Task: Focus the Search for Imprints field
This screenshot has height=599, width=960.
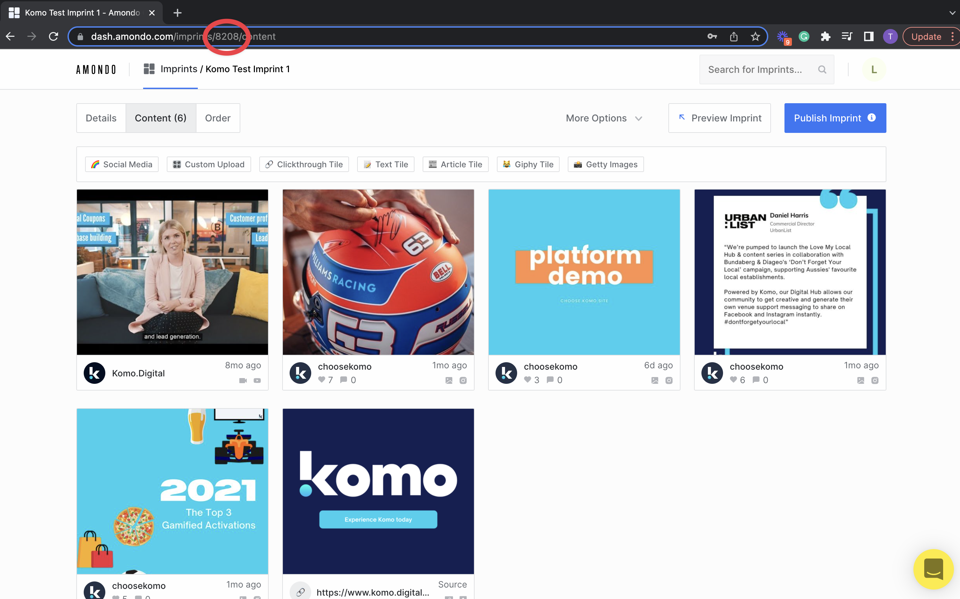Action: click(x=755, y=70)
